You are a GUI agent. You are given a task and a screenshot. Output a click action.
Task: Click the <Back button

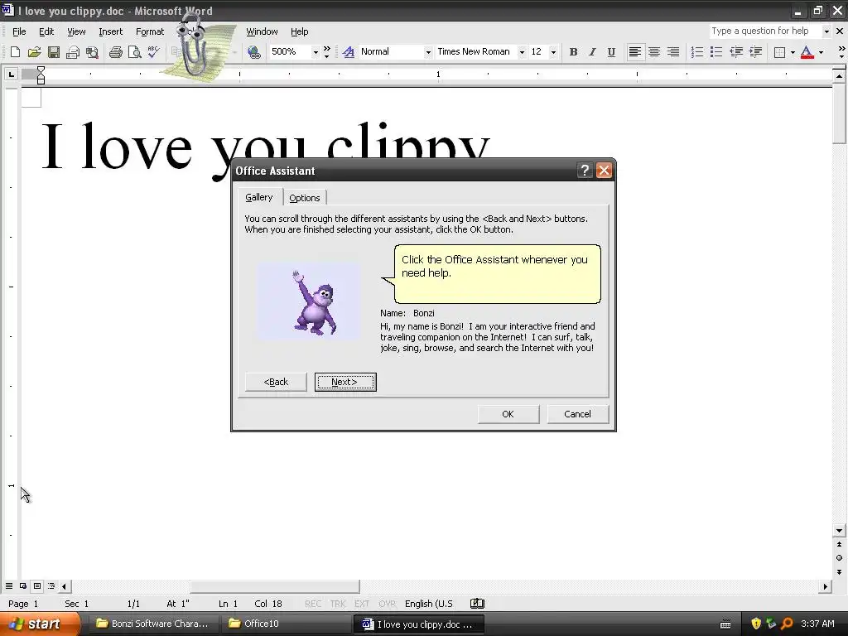276,382
